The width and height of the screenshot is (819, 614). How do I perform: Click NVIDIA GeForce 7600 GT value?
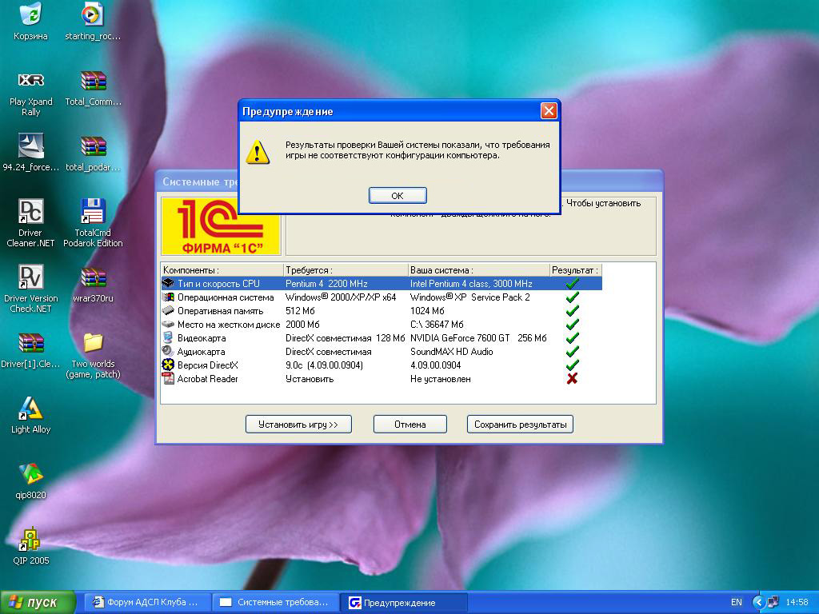[x=460, y=338]
